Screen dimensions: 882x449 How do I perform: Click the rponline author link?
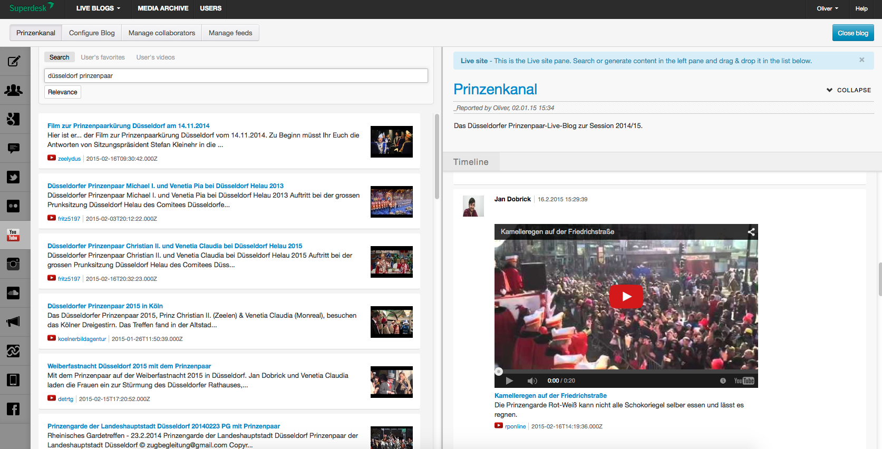point(515,426)
